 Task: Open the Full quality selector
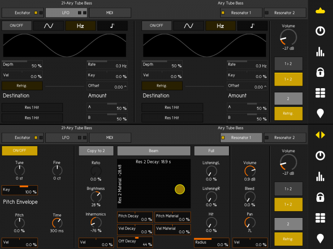(x=211, y=150)
